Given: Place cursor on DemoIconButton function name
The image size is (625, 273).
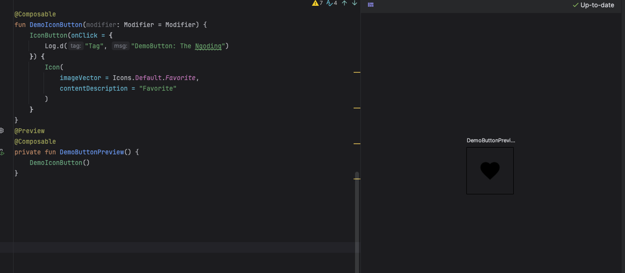Looking at the screenshot, I should tap(56, 25).
